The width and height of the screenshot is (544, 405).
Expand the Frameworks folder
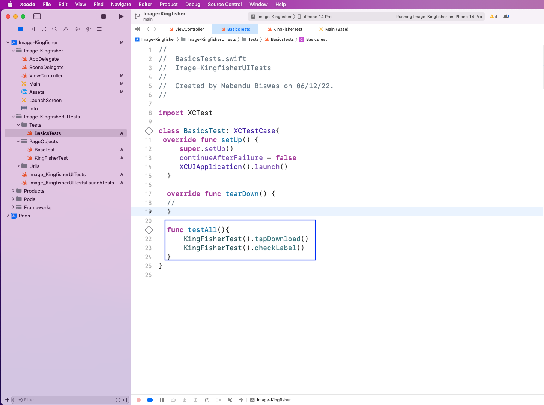[13, 207]
